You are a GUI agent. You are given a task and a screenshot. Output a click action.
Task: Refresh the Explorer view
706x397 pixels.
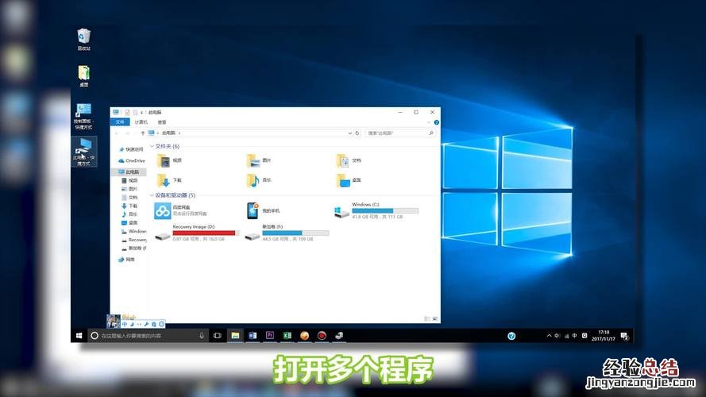[x=357, y=133]
